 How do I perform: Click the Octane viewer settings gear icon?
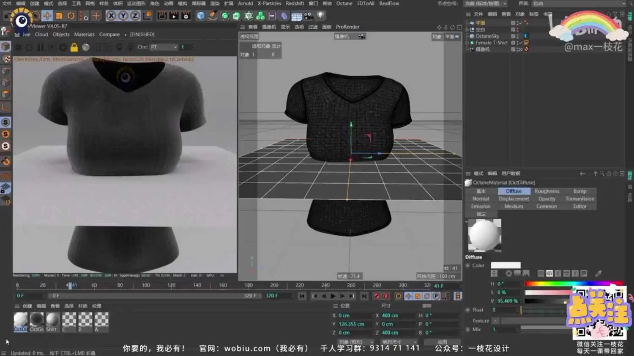pyautogui.click(x=63, y=47)
